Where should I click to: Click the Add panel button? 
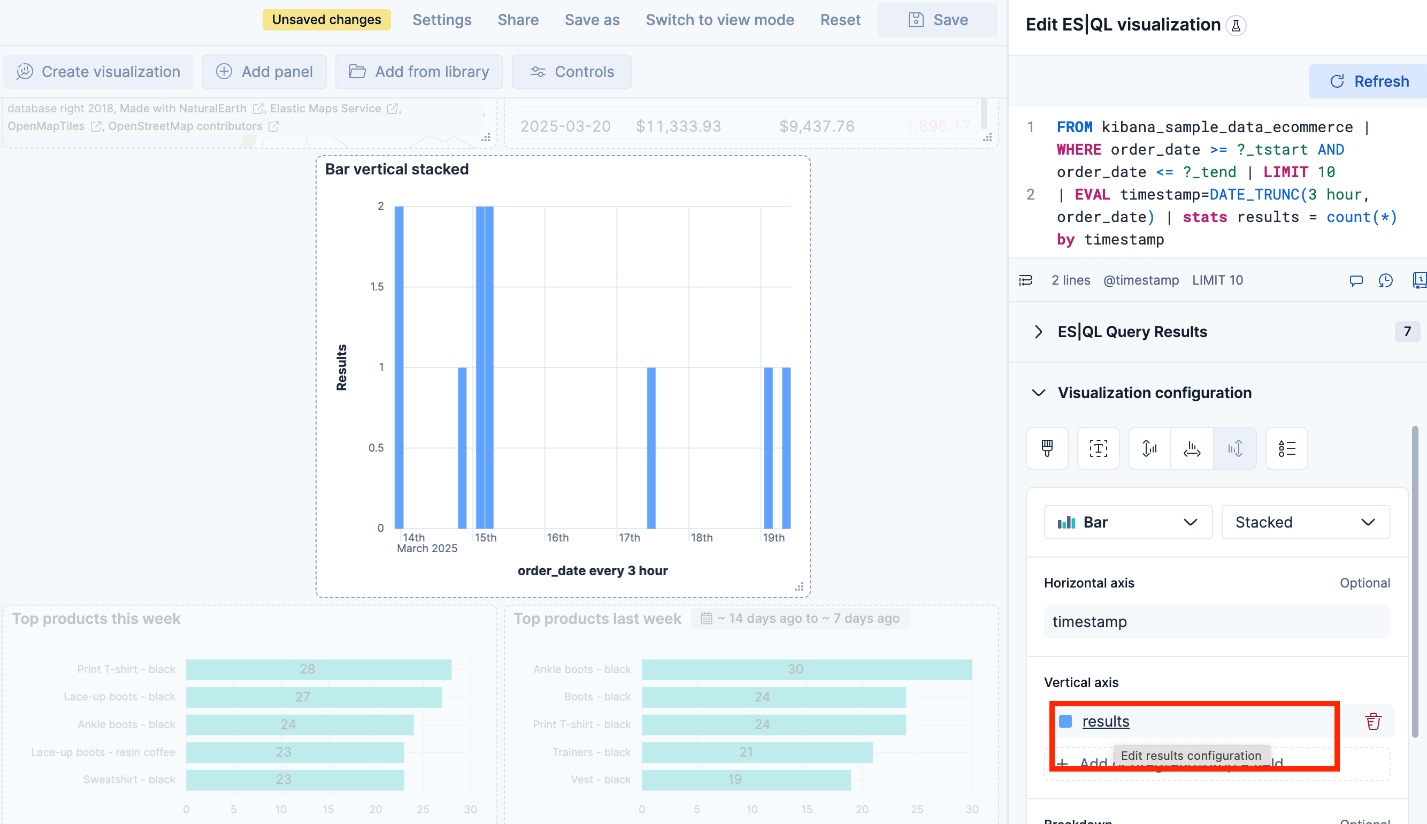[x=264, y=72]
